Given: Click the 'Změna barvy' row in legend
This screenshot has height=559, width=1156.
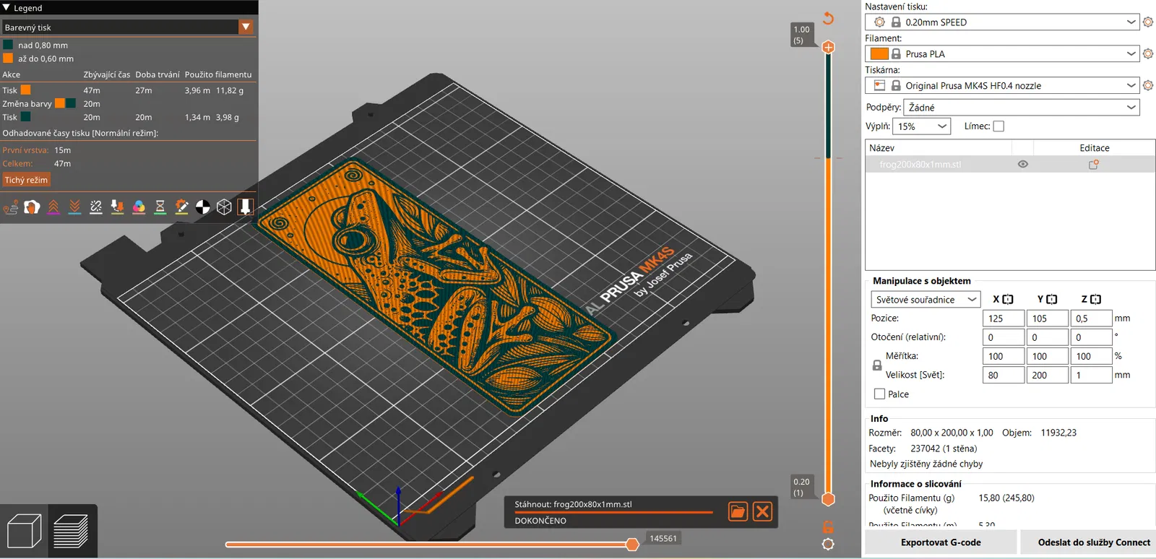Looking at the screenshot, I should pyautogui.click(x=129, y=103).
